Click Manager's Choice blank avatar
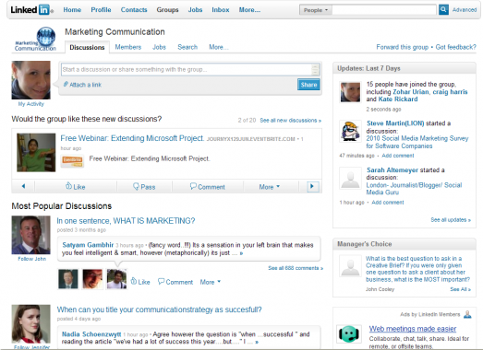 [350, 266]
